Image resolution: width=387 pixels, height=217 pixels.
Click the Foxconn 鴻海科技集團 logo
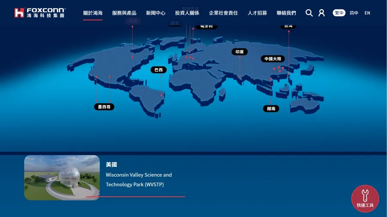[40, 12]
